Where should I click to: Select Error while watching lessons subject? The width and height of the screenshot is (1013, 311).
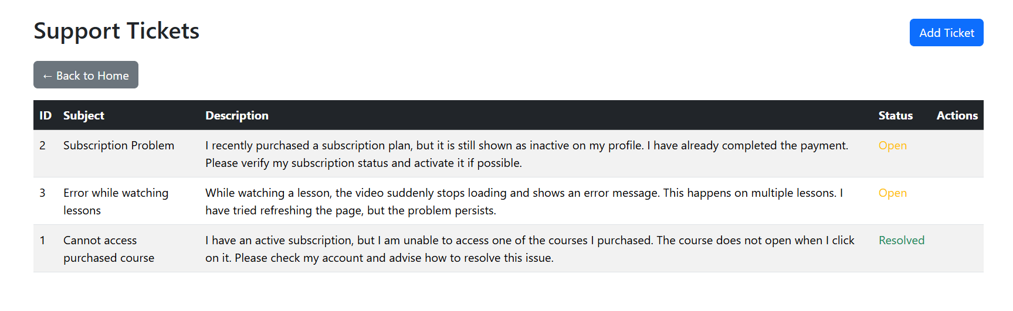[116, 201]
